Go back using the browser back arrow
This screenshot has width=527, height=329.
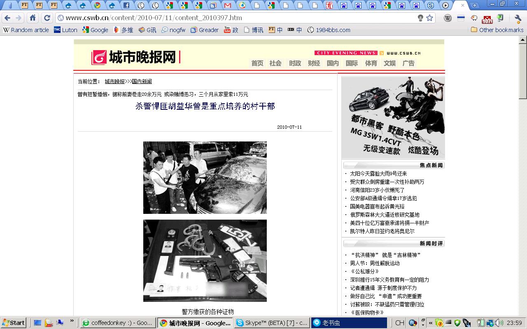(x=7, y=18)
